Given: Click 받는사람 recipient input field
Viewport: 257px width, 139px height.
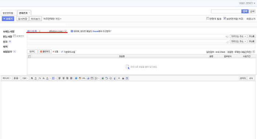Looking at the screenshot, I should tap(128, 36).
